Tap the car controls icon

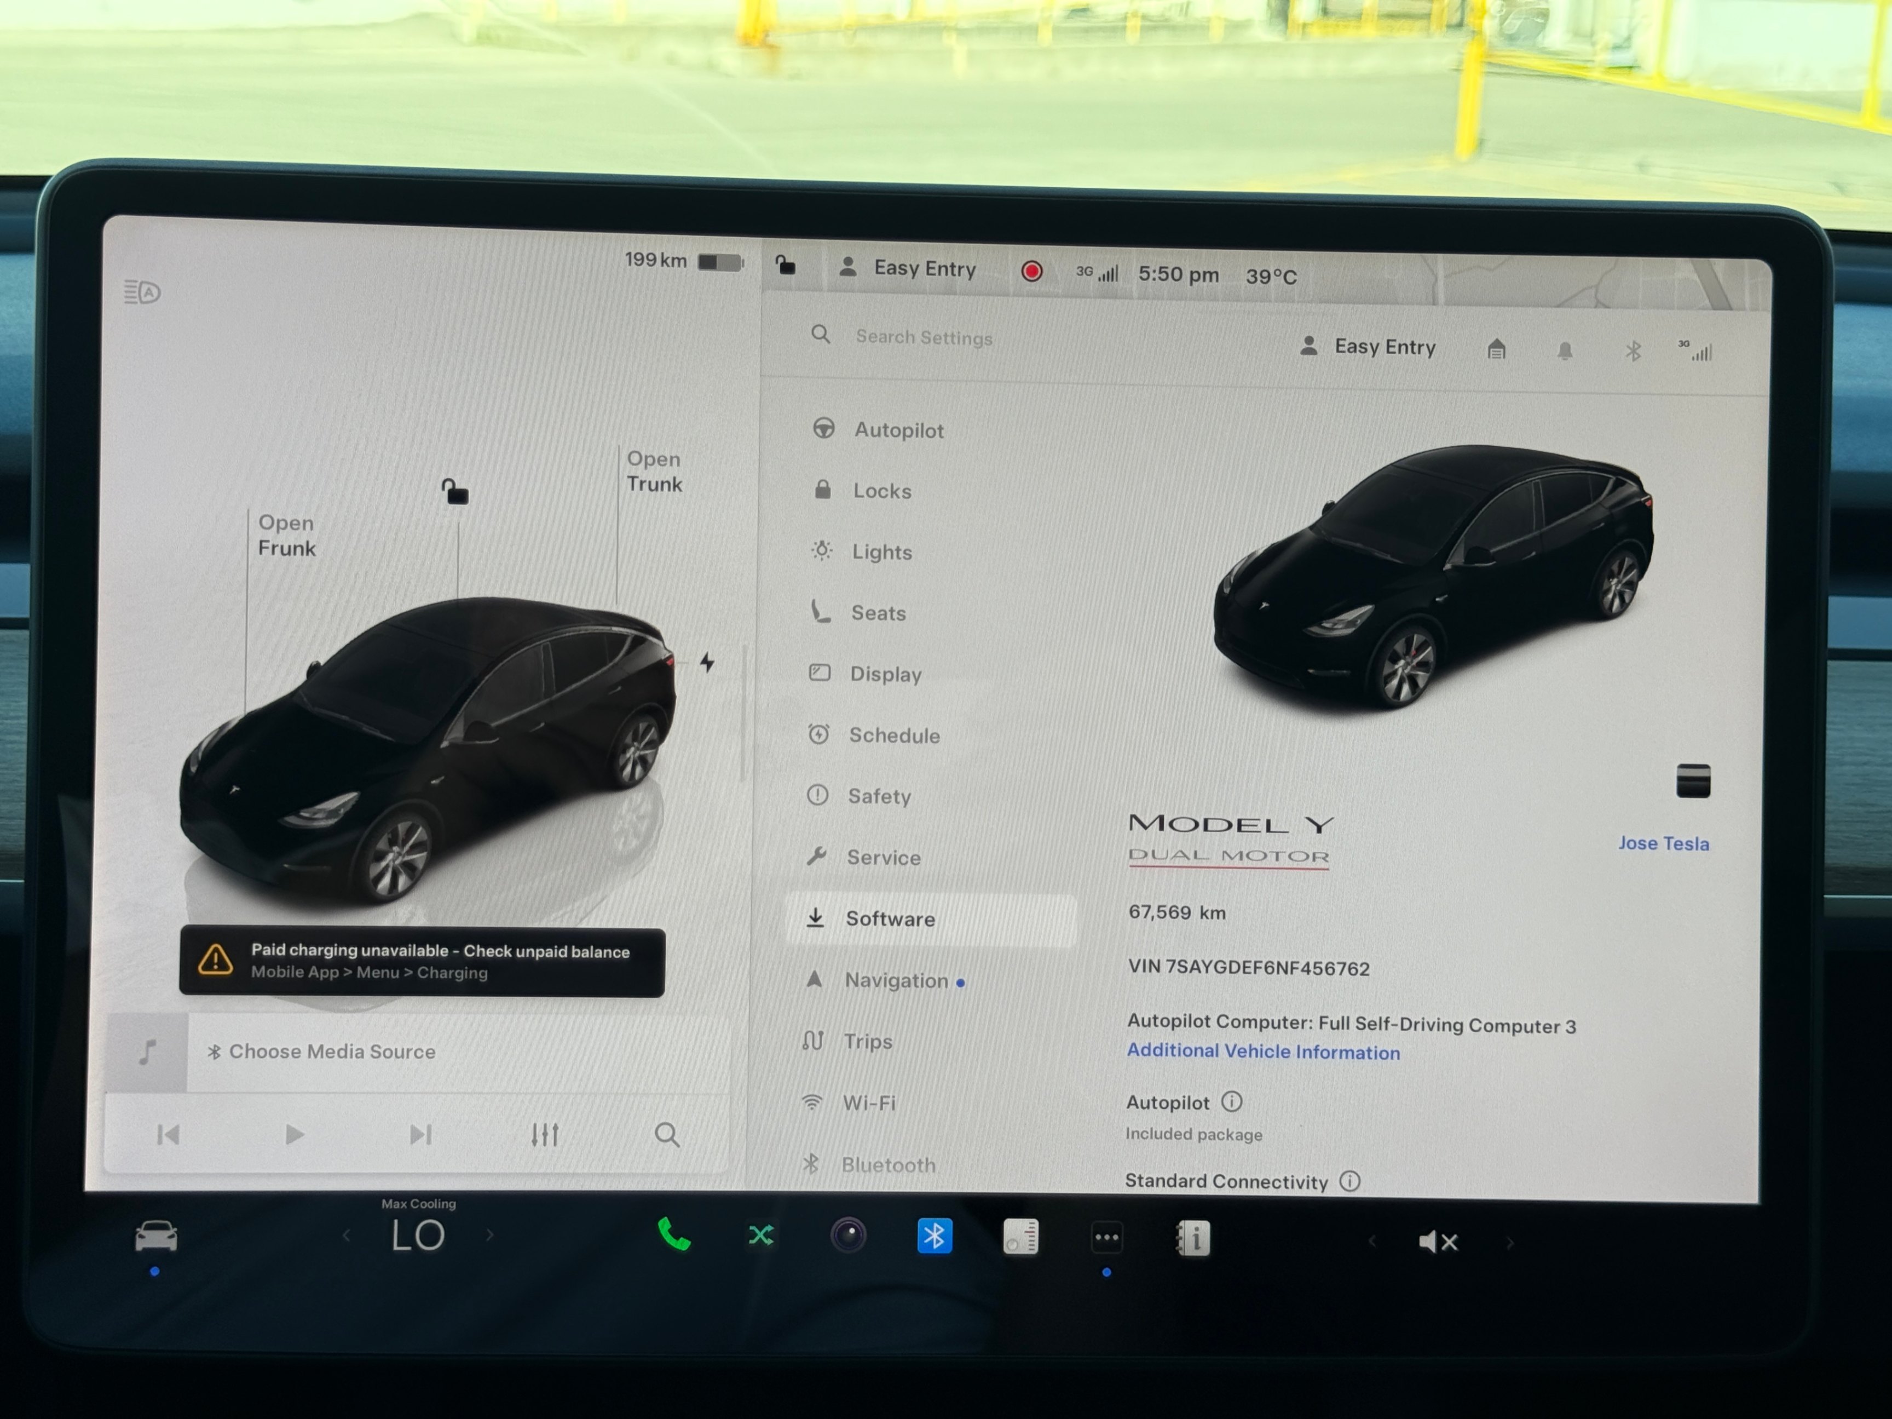(155, 1237)
